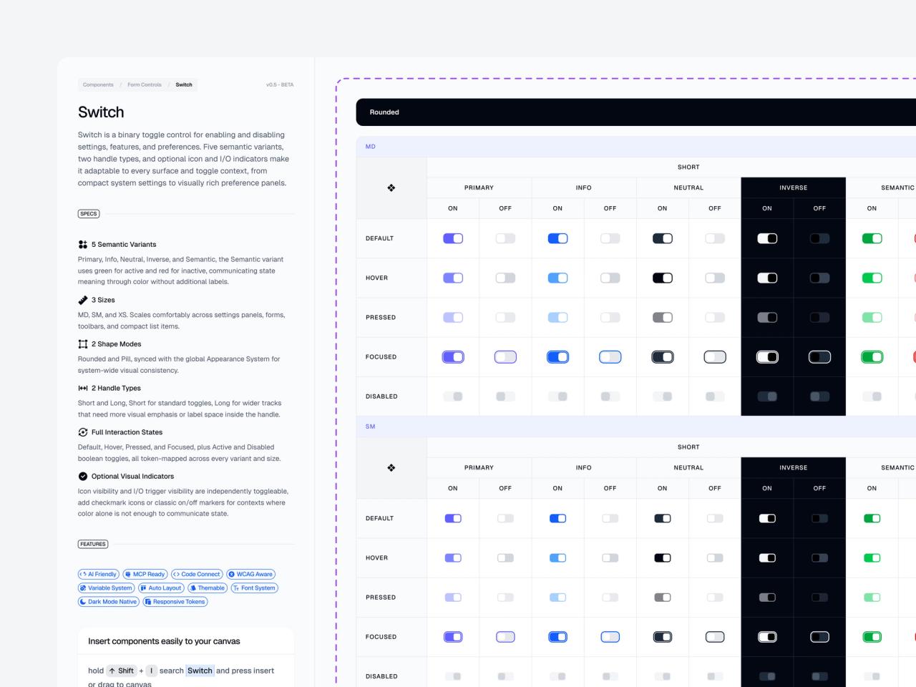
Task: Toggle SM Hover row Neutral ON switch
Action: [663, 557]
